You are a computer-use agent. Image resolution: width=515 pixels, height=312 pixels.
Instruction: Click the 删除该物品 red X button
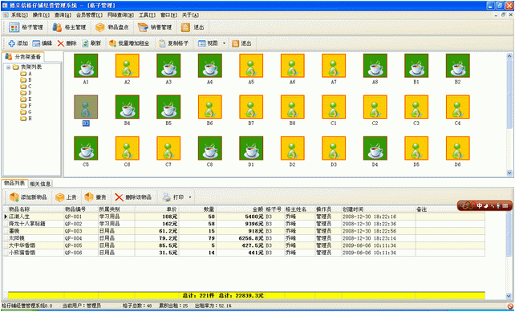(133, 197)
